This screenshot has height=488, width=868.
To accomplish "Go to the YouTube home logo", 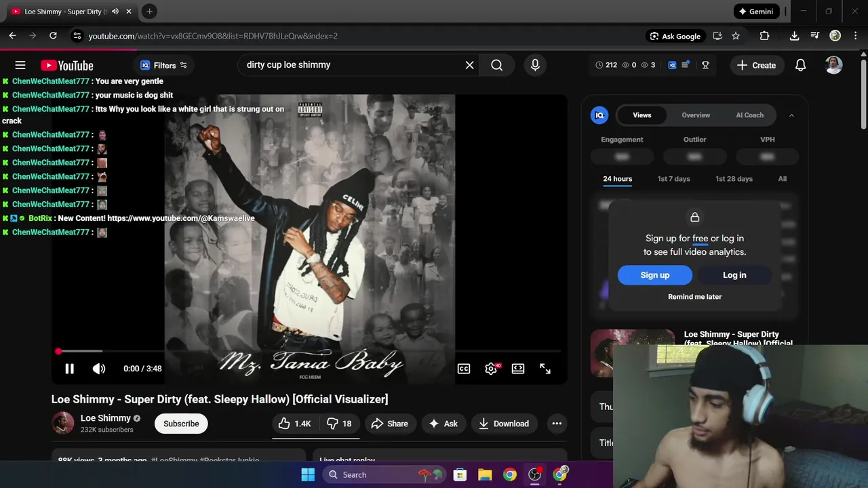I will tap(67, 65).
